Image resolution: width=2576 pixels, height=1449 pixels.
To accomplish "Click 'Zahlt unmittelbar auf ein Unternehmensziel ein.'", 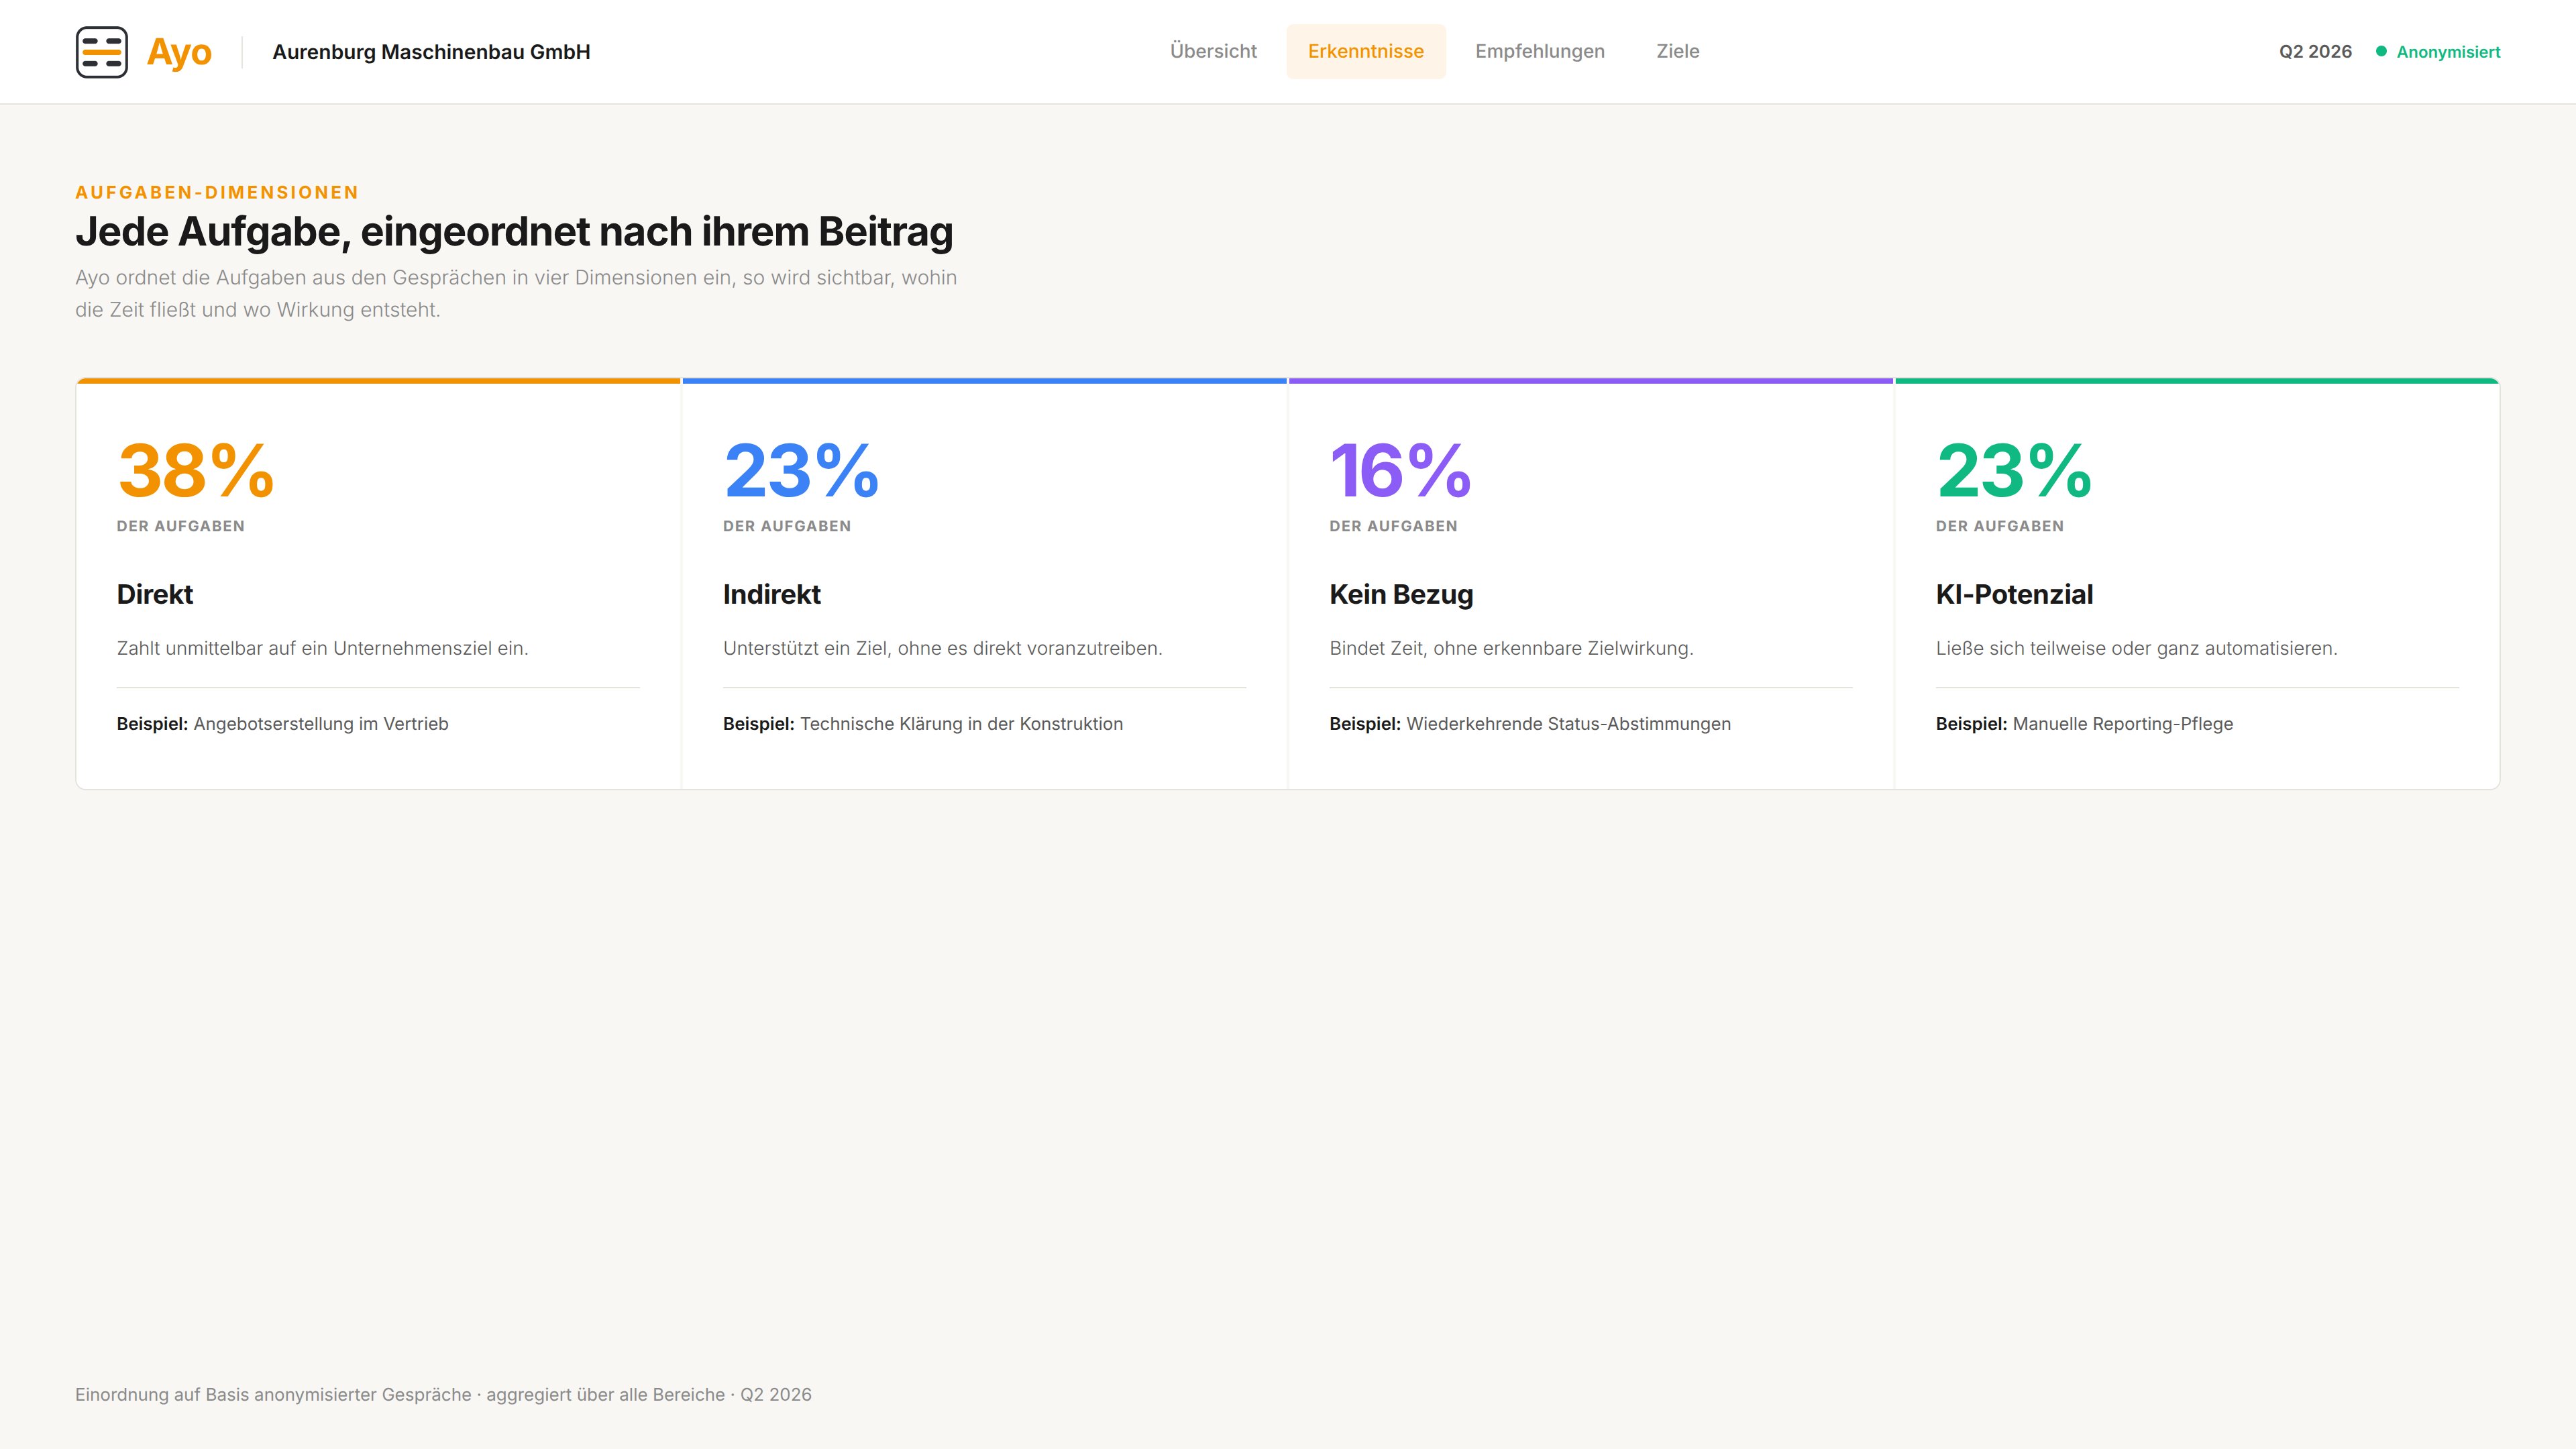I will click(x=322, y=648).
